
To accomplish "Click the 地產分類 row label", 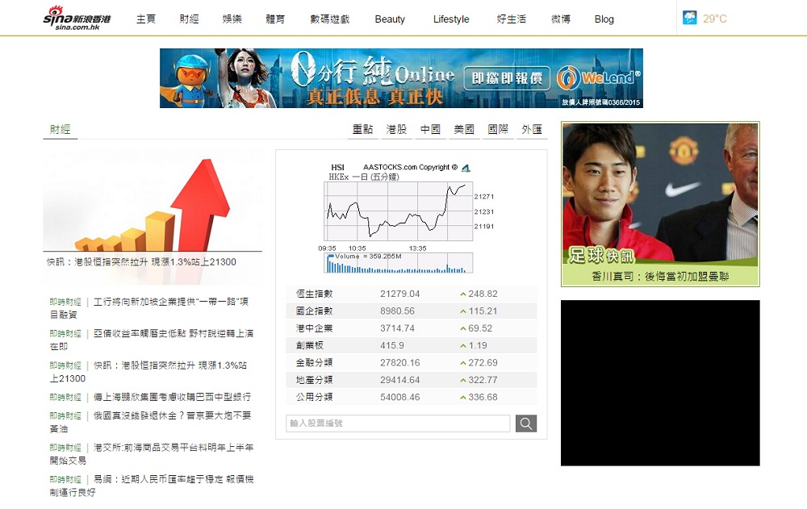I will [x=315, y=380].
